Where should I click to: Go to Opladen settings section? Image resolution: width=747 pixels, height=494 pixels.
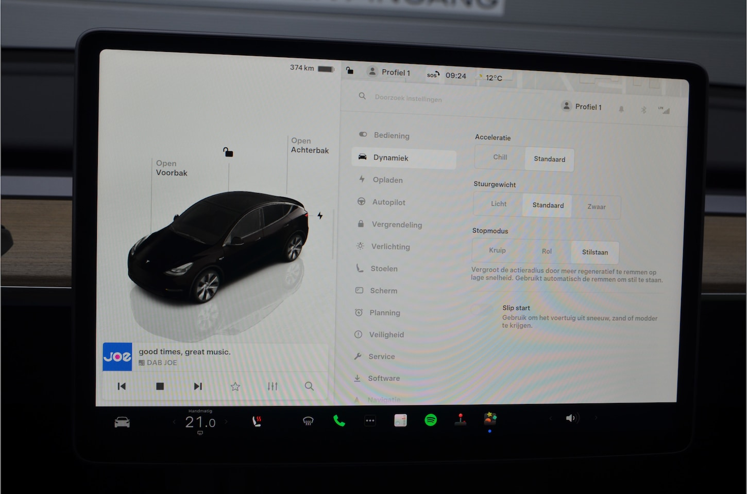[387, 180]
